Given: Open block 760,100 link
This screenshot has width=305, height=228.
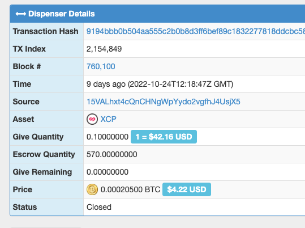Looking at the screenshot, I should click(101, 66).
